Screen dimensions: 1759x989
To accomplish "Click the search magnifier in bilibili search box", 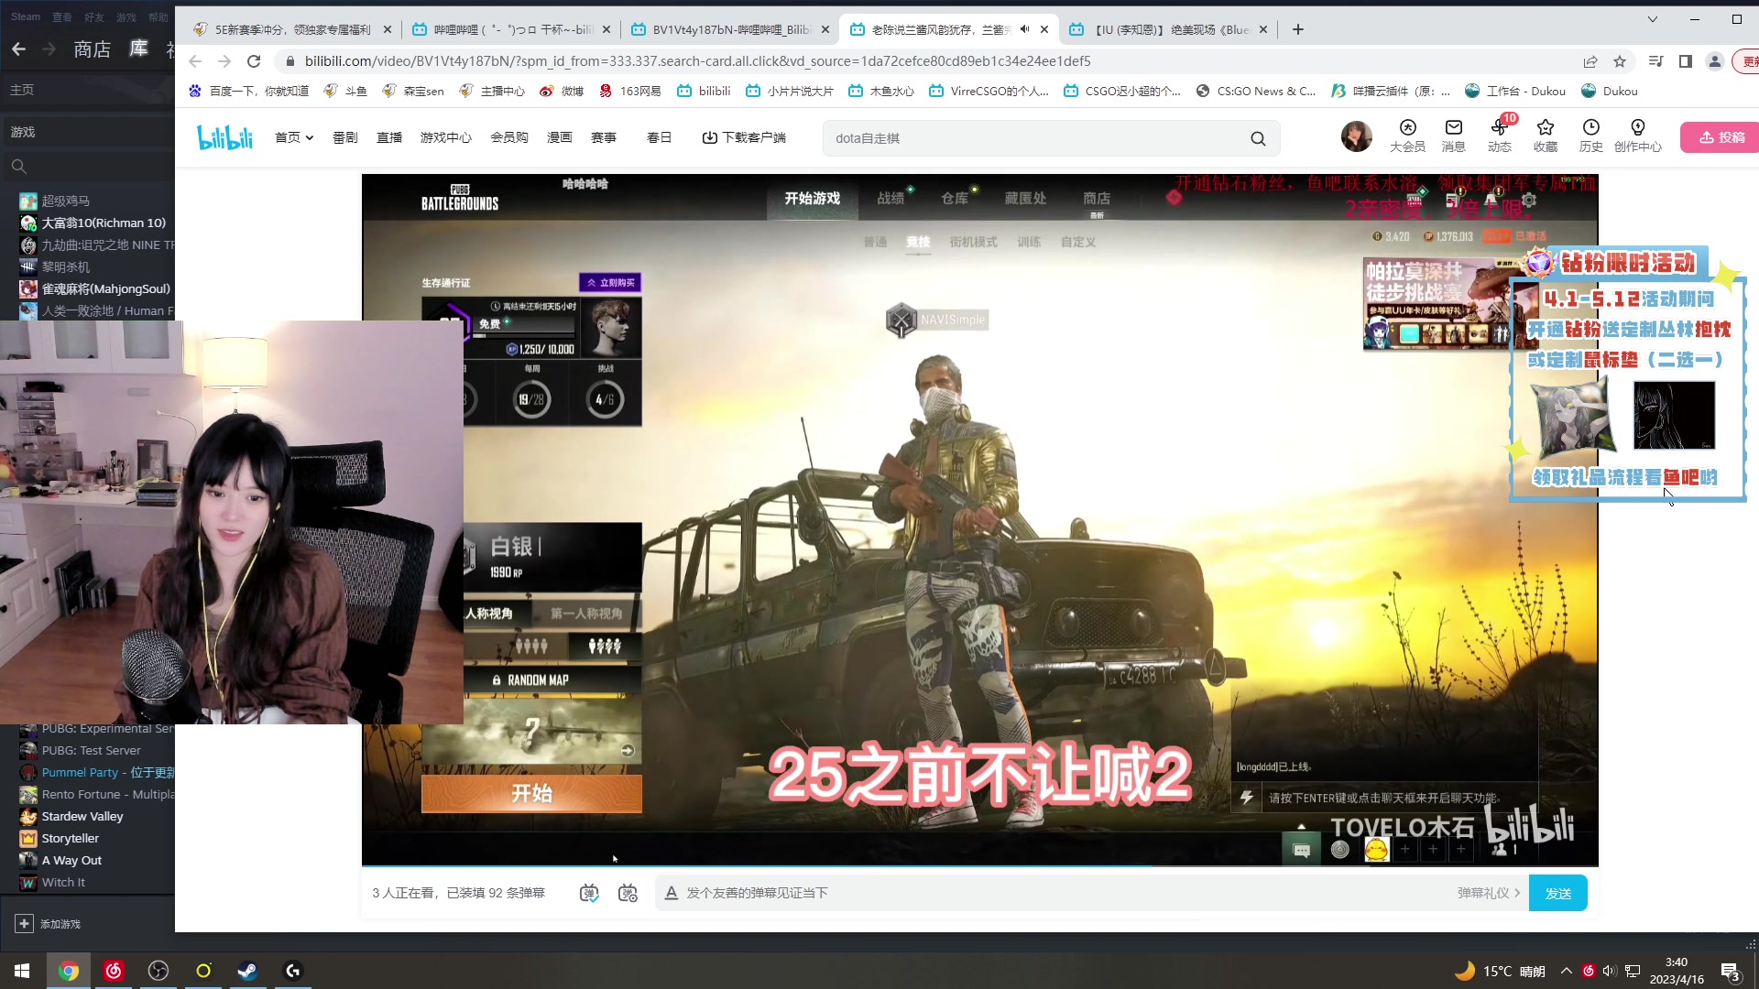I will [1258, 138].
